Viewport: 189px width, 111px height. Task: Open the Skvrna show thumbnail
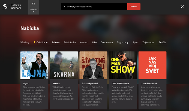click(x=64, y=65)
